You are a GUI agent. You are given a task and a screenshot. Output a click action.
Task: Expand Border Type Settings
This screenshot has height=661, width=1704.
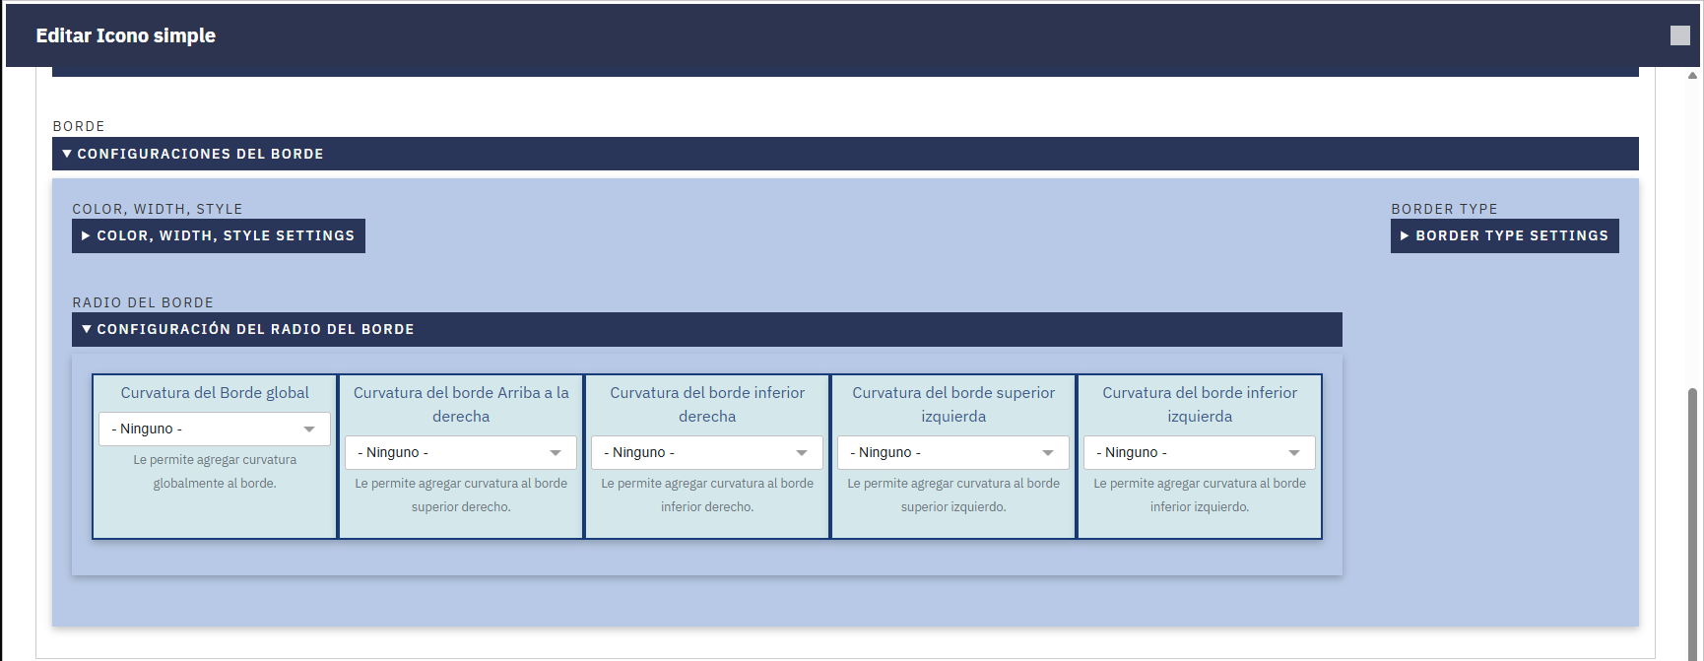point(1504,235)
